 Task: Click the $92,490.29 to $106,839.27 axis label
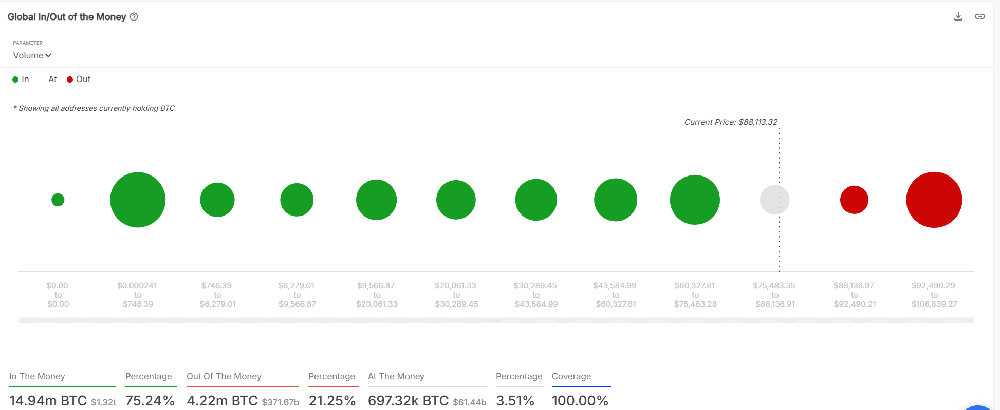[934, 295]
